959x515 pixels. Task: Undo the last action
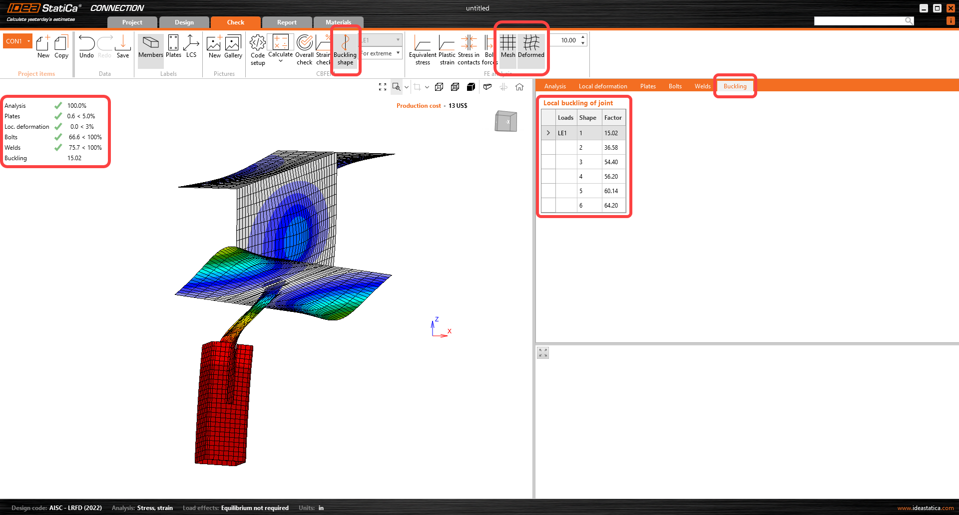point(86,47)
